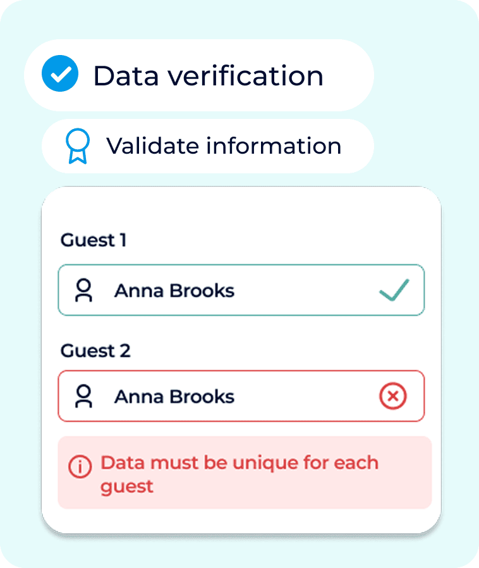
Task: Click the green checkmark in Guest 1 field
Action: pos(394,290)
